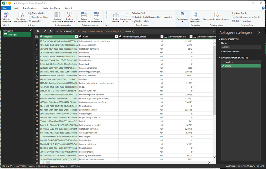Expand the formula bar
Viewport: 266px width, 169px height.
click(214, 31)
